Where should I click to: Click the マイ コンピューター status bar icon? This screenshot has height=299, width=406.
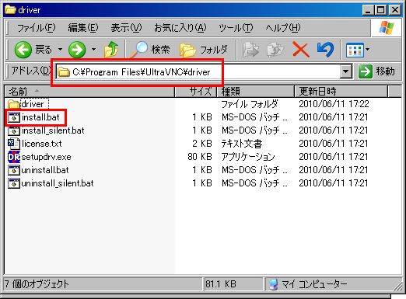click(x=274, y=284)
